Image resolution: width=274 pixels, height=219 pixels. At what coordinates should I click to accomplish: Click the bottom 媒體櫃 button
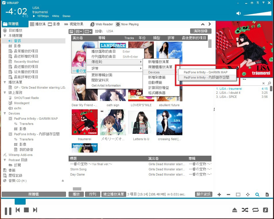pyautogui.click(x=34, y=194)
